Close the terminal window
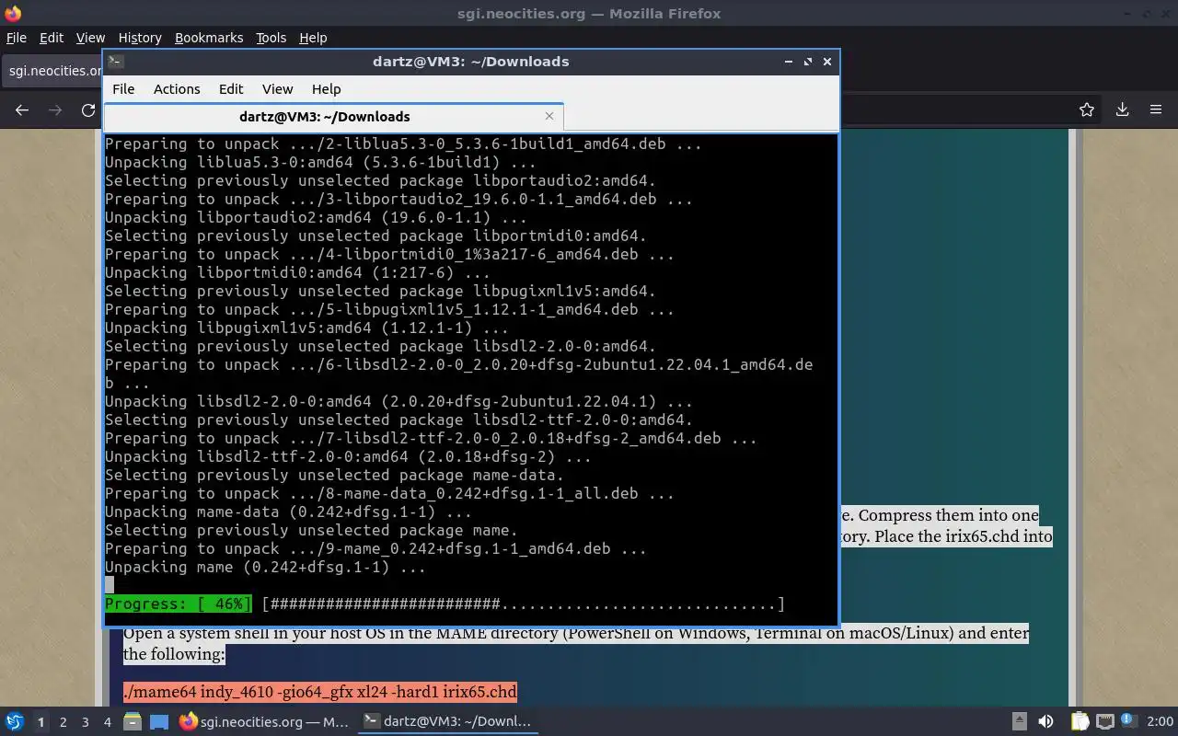1178x736 pixels. (827, 62)
